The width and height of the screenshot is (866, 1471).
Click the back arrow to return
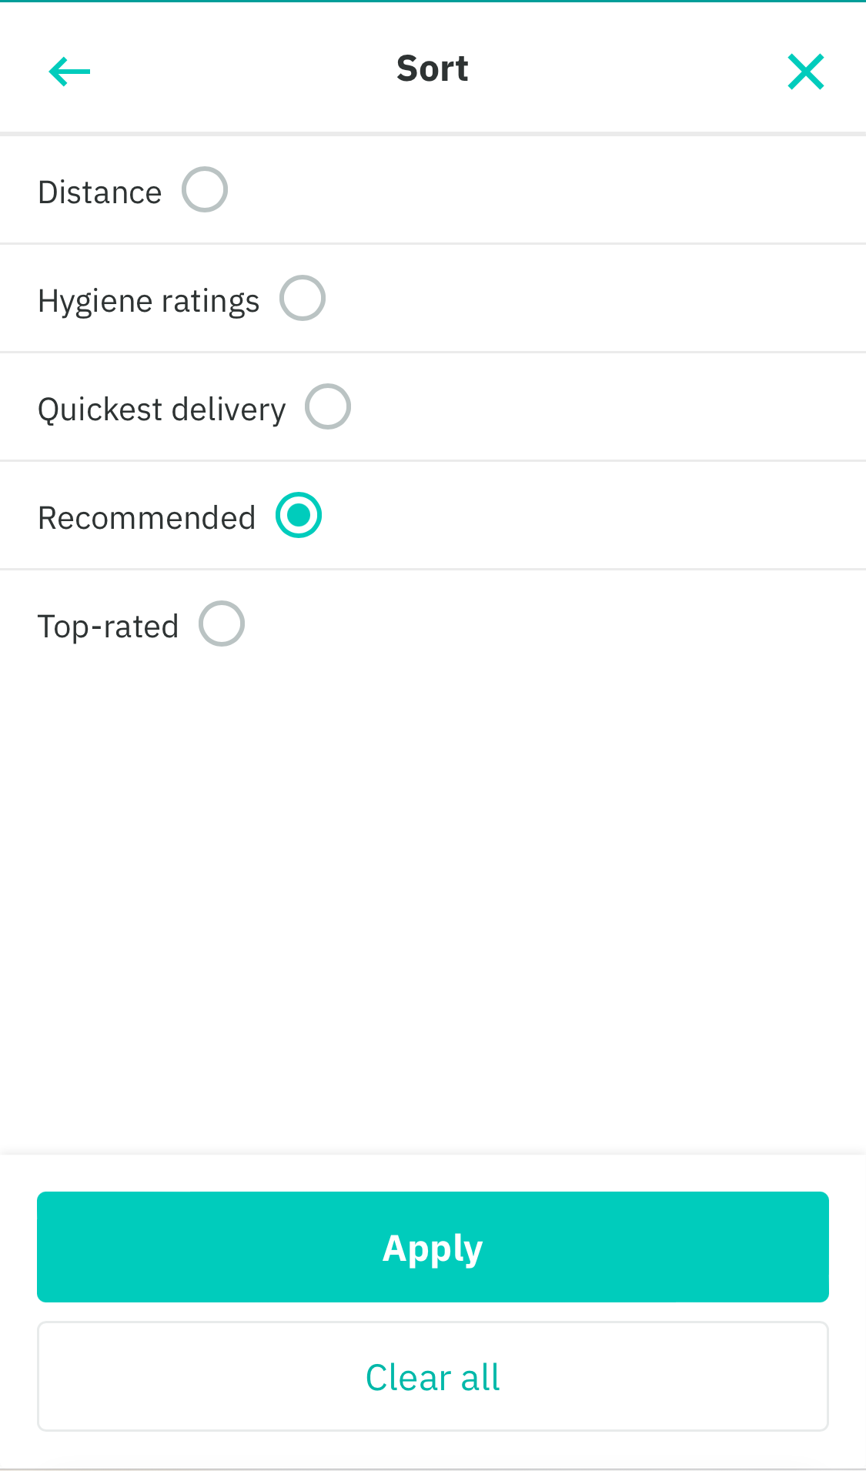[69, 70]
